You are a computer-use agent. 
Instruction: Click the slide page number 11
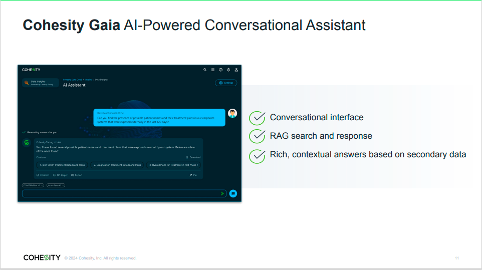click(457, 258)
